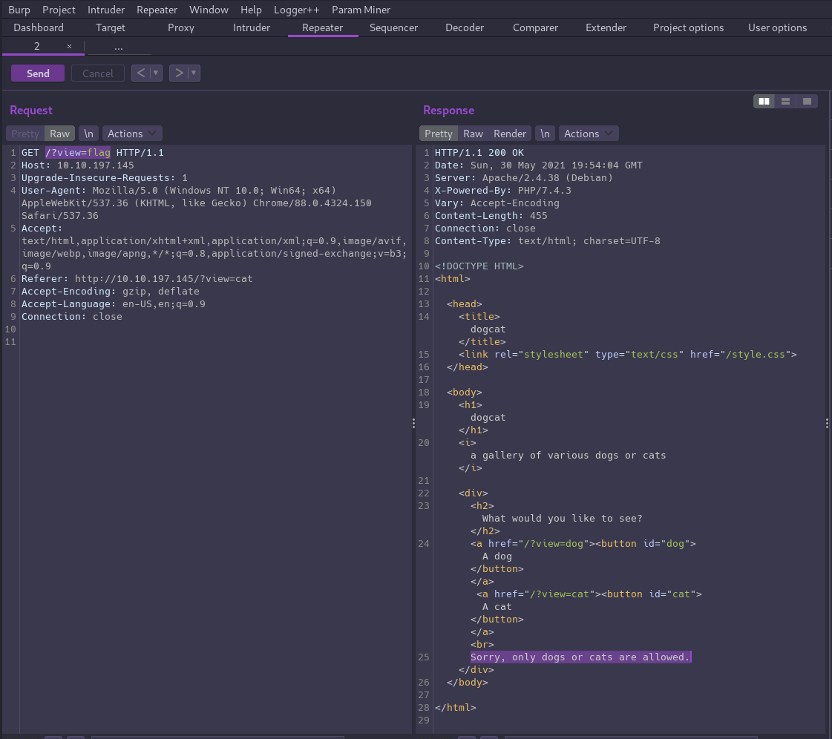Click the /style.css href in response
The height and width of the screenshot is (739, 832).
pos(755,355)
